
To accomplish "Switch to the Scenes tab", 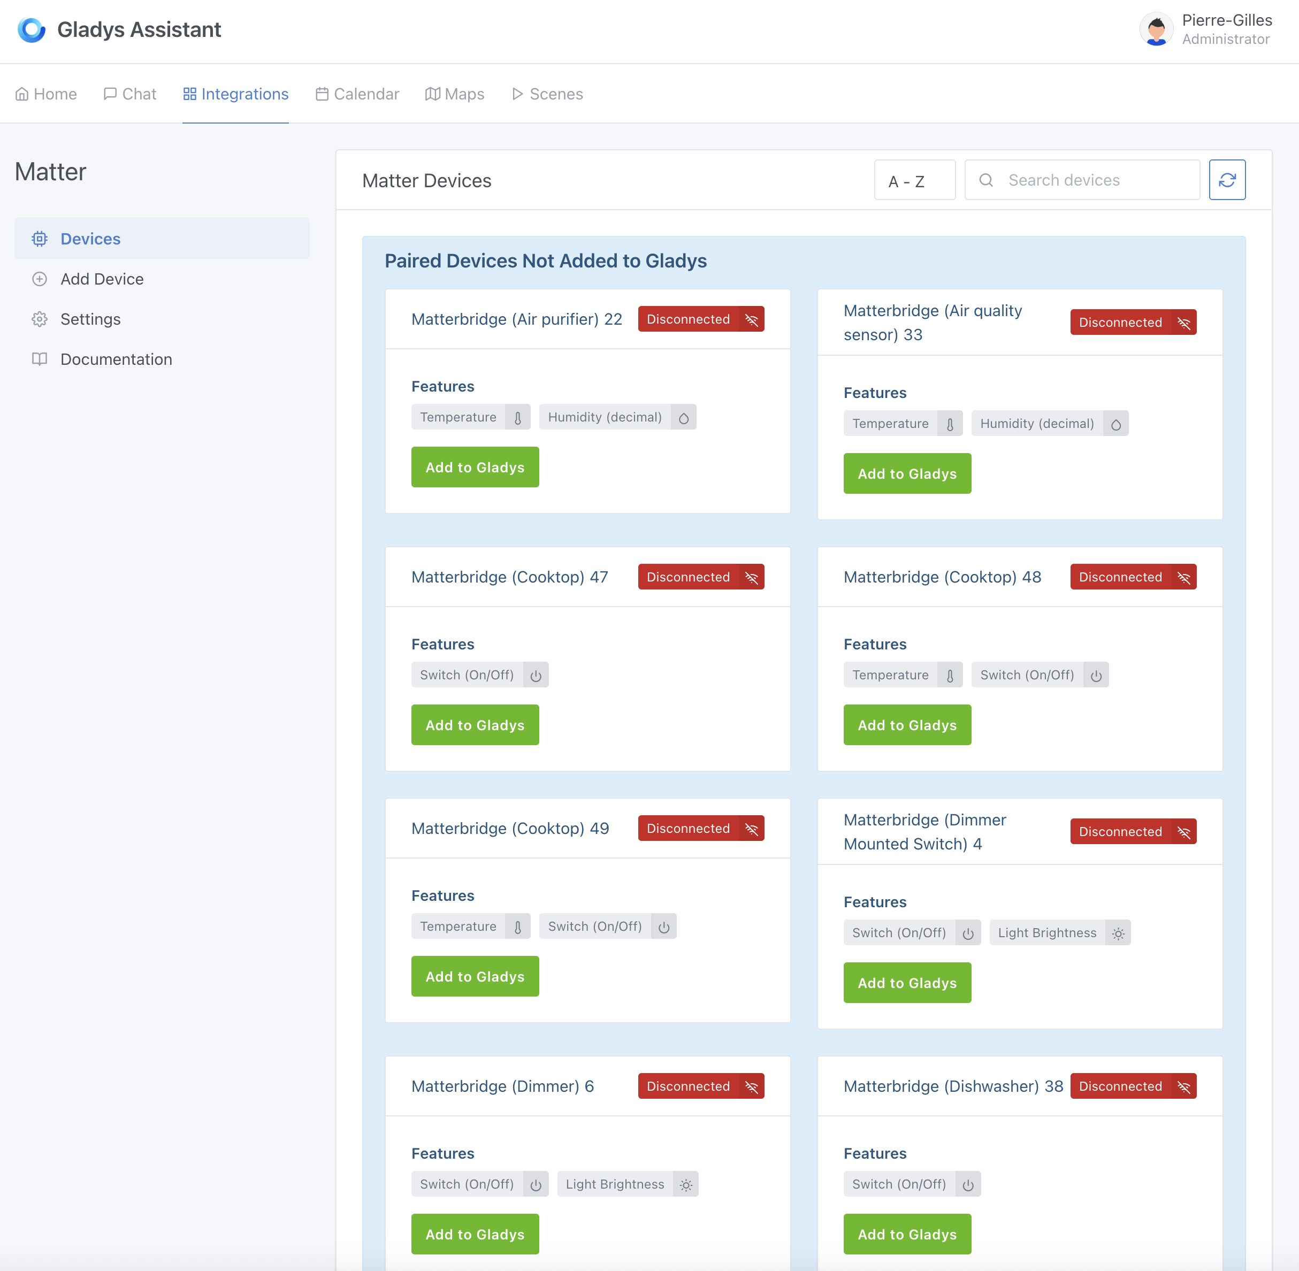I will click(547, 94).
